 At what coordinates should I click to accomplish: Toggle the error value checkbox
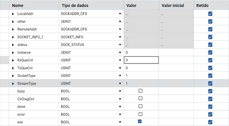tap(140, 114)
